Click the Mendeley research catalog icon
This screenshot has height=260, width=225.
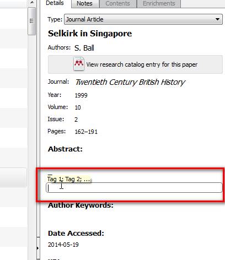coord(79,63)
